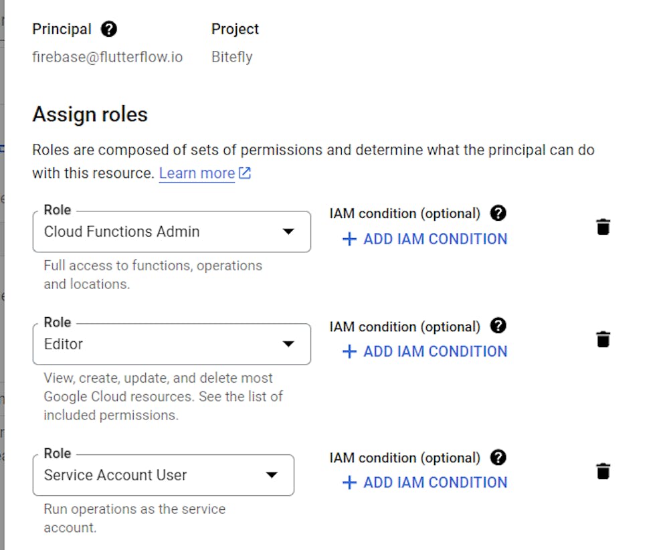This screenshot has height=550, width=669.
Task: Click the Bitefly project name
Action: pyautogui.click(x=231, y=57)
